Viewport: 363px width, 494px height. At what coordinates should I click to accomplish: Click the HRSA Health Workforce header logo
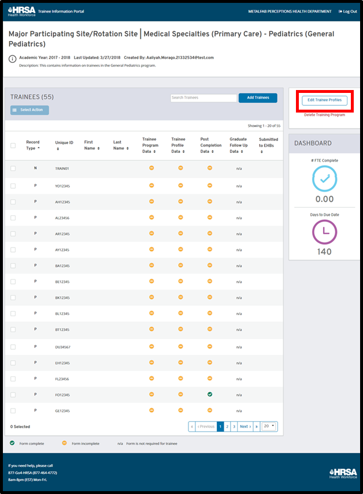coord(21,12)
